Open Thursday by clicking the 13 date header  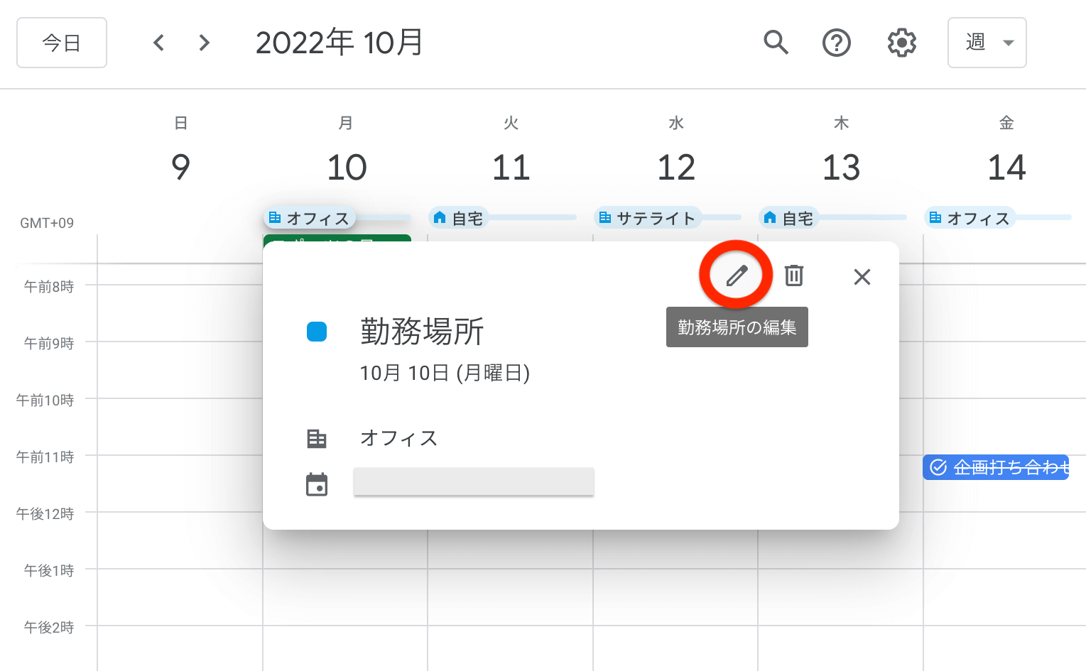pos(842,167)
